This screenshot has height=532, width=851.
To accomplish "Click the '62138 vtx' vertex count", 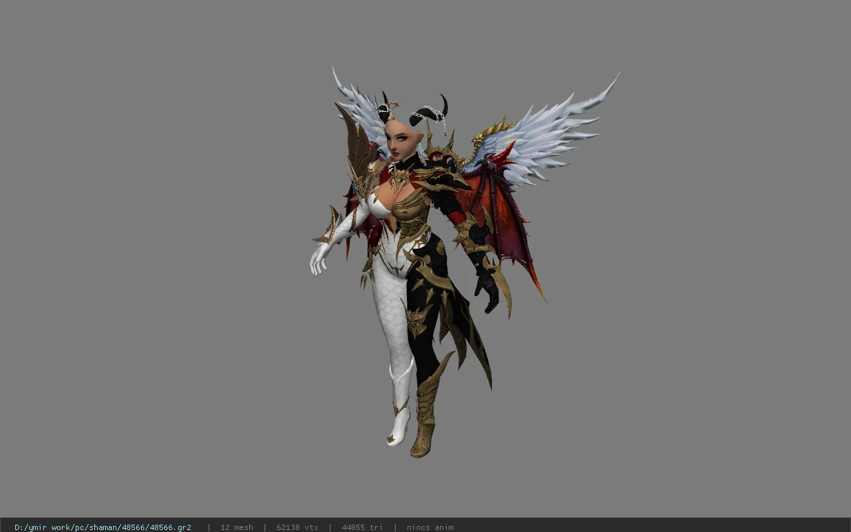I will coord(297,527).
